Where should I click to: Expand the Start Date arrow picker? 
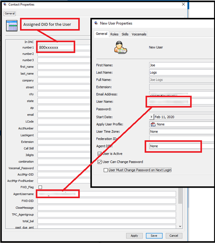(151, 117)
